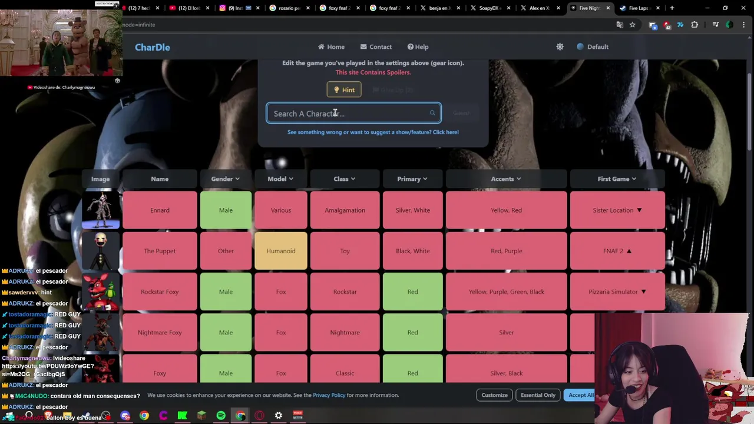
Task: Click the Charlymagneuwu youtu.be chat link
Action: 48,370
